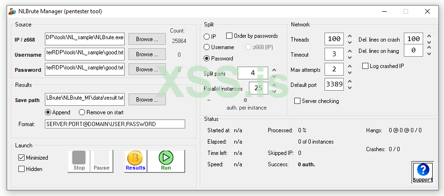Increase Parallel instances with the up arrow

pos(274,85)
